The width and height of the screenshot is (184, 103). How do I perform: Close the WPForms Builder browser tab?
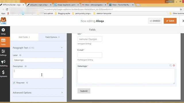23,5
